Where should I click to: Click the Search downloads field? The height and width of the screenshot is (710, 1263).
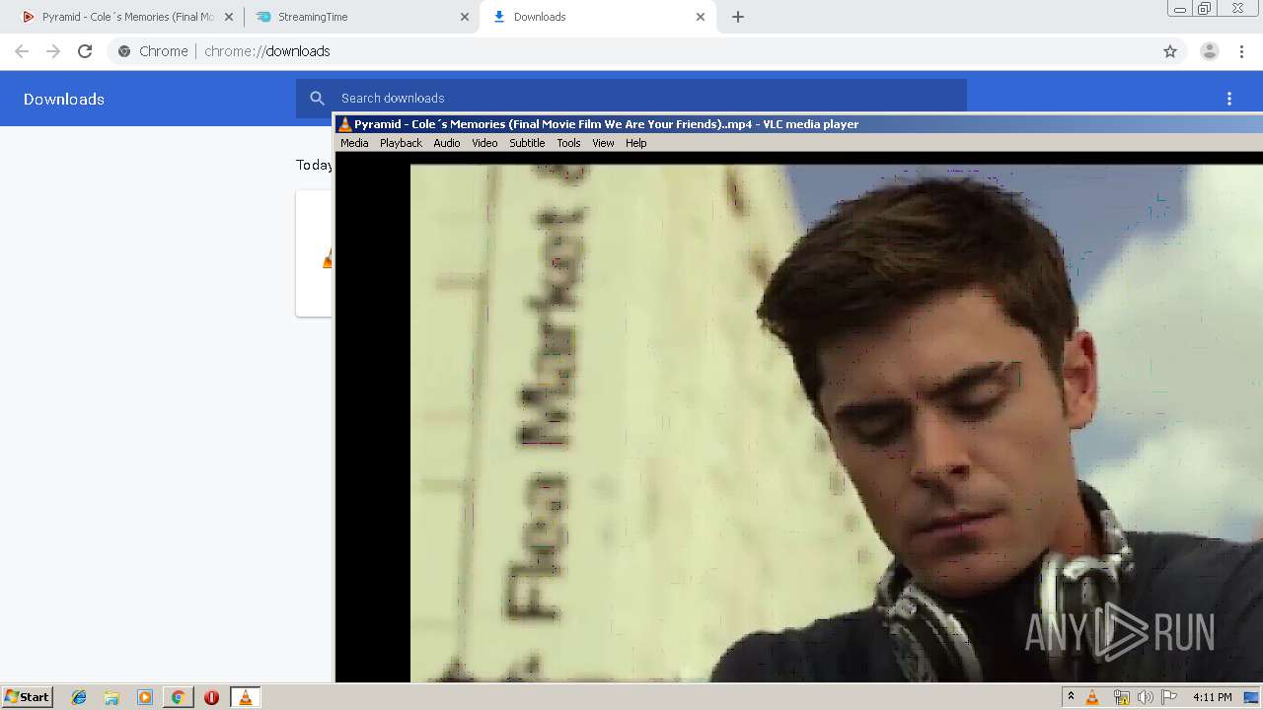coord(631,98)
